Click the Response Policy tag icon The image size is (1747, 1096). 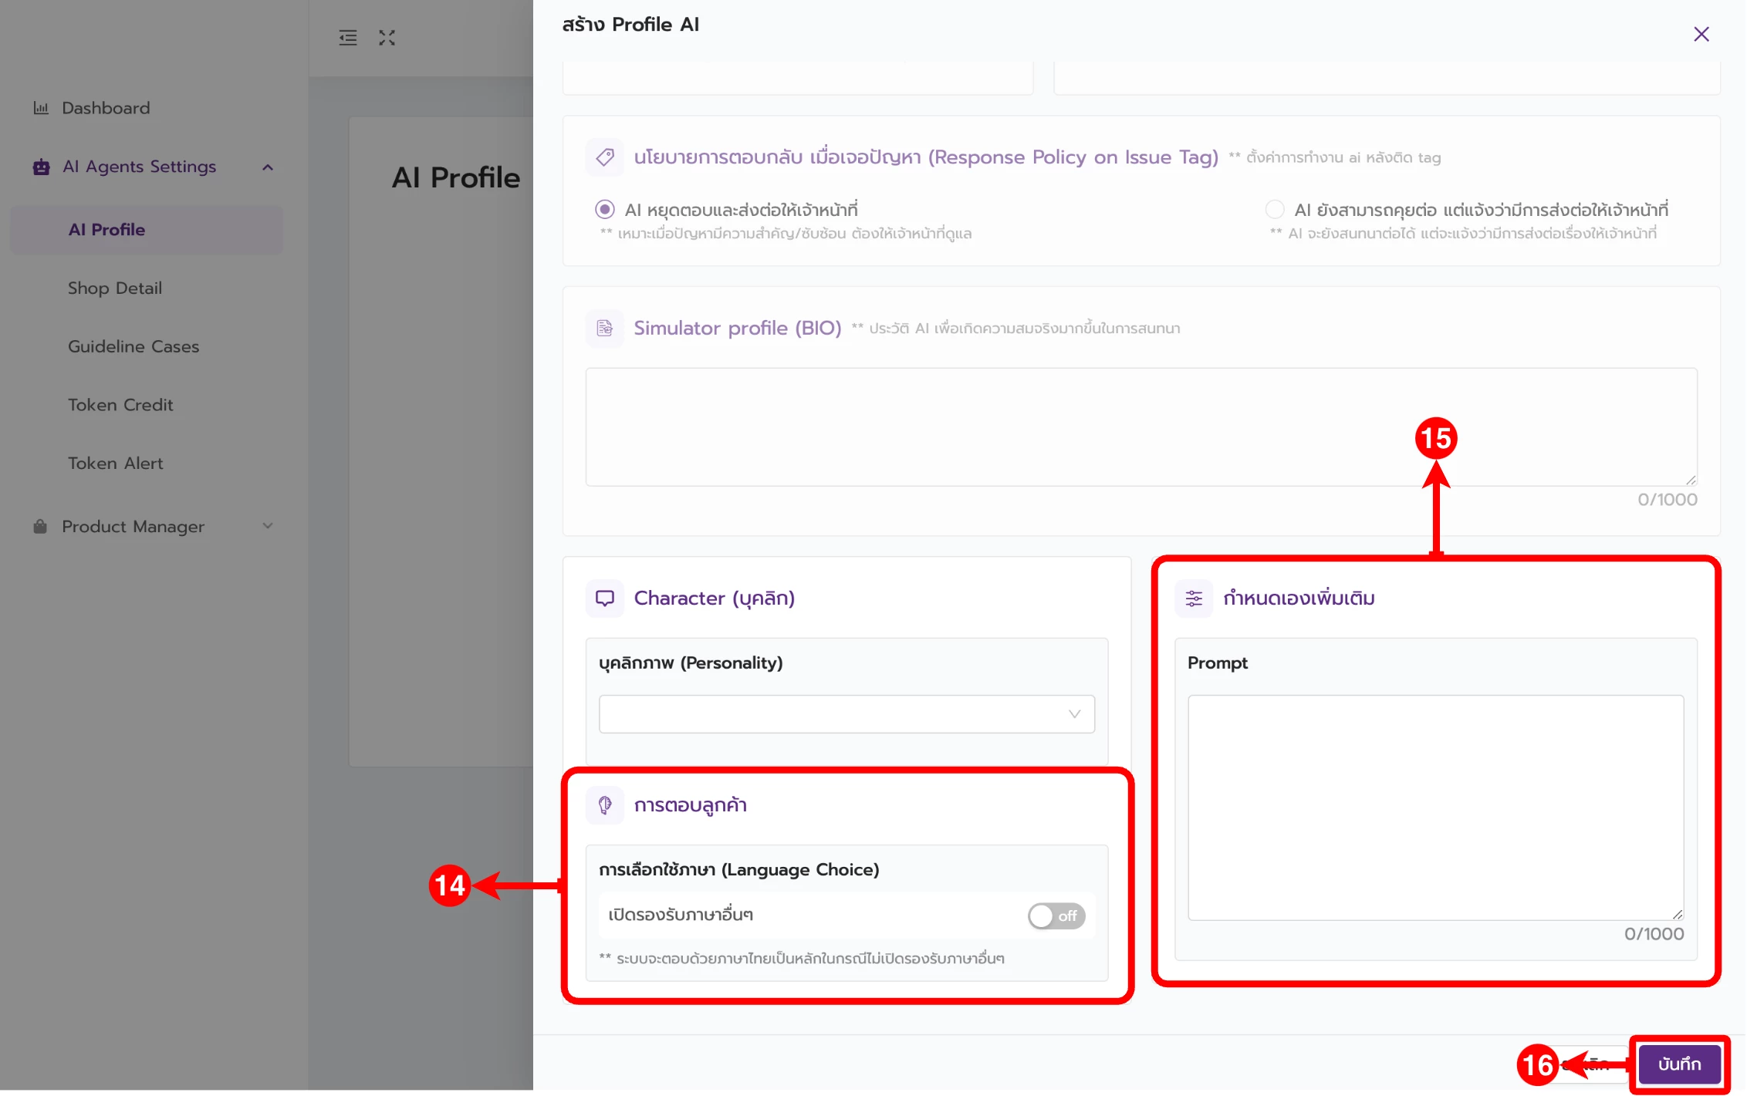(605, 157)
